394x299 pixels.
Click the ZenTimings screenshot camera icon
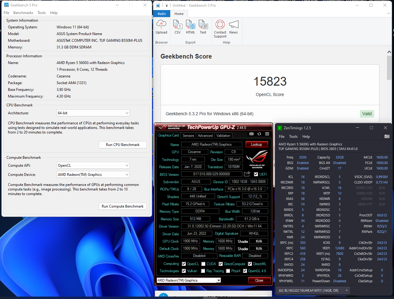pyautogui.click(x=387, y=136)
